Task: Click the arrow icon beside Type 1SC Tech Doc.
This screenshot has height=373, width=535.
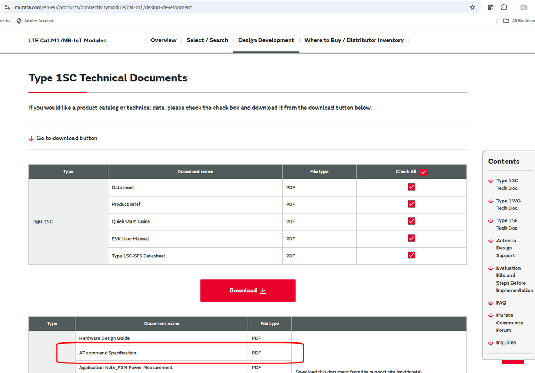Action: click(491, 181)
